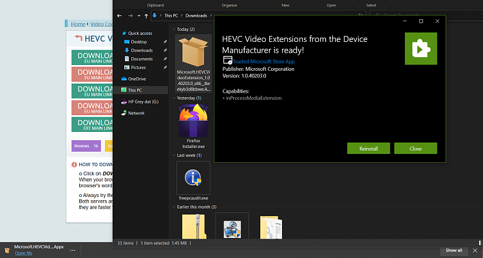The width and height of the screenshot is (483, 258).
Task: Click Open file link in downloads bar
Action: pos(23,253)
